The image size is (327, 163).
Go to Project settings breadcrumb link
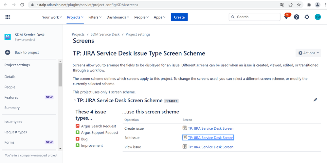(x=138, y=34)
